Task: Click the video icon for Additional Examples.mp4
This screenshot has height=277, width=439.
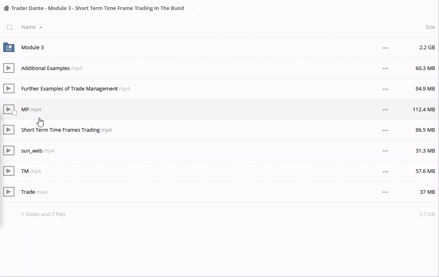Action: pyautogui.click(x=9, y=68)
